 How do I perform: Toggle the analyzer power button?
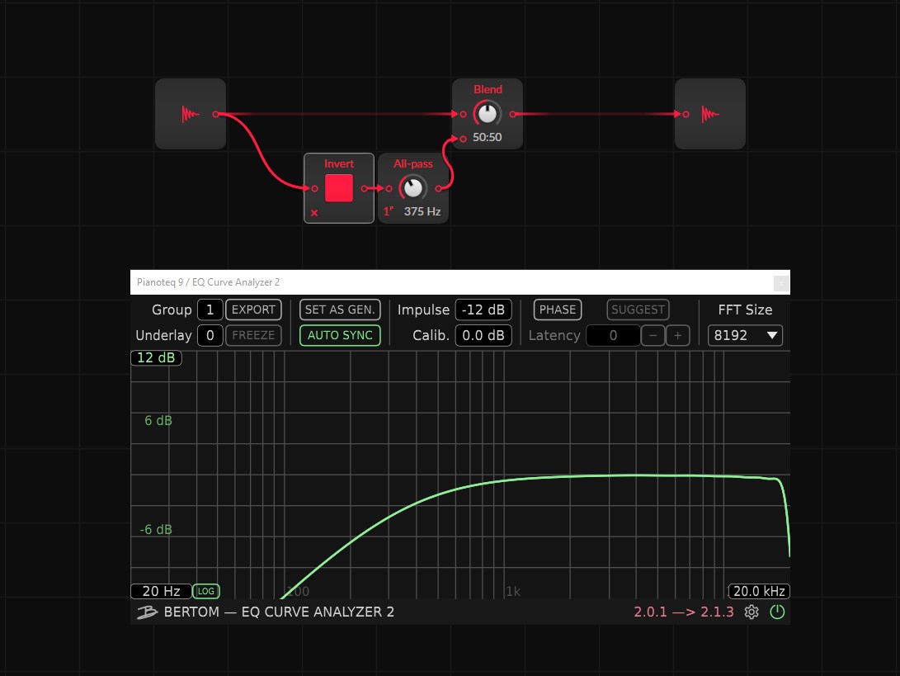tap(777, 612)
